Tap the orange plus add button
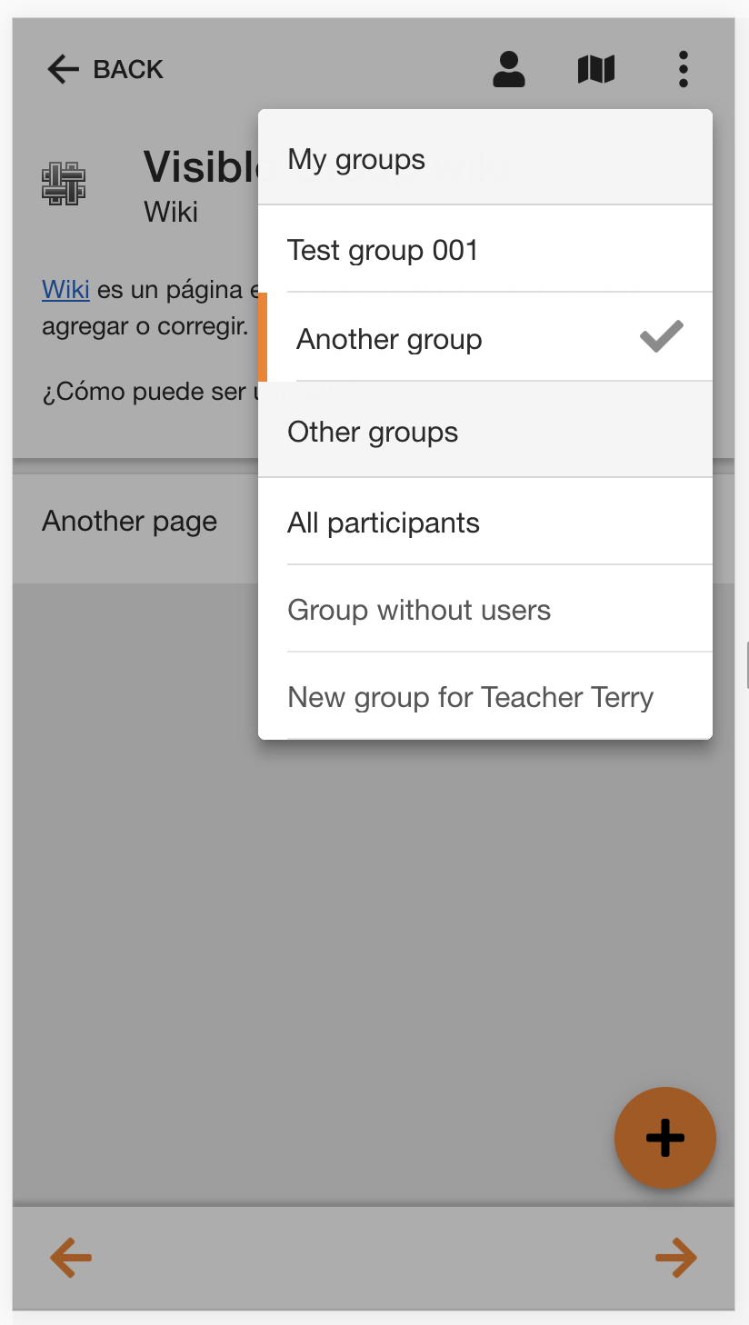 (x=665, y=1138)
